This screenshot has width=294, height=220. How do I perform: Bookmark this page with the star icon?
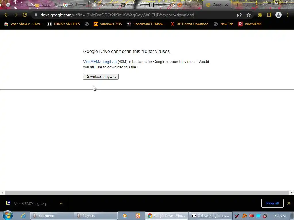pos(249,15)
